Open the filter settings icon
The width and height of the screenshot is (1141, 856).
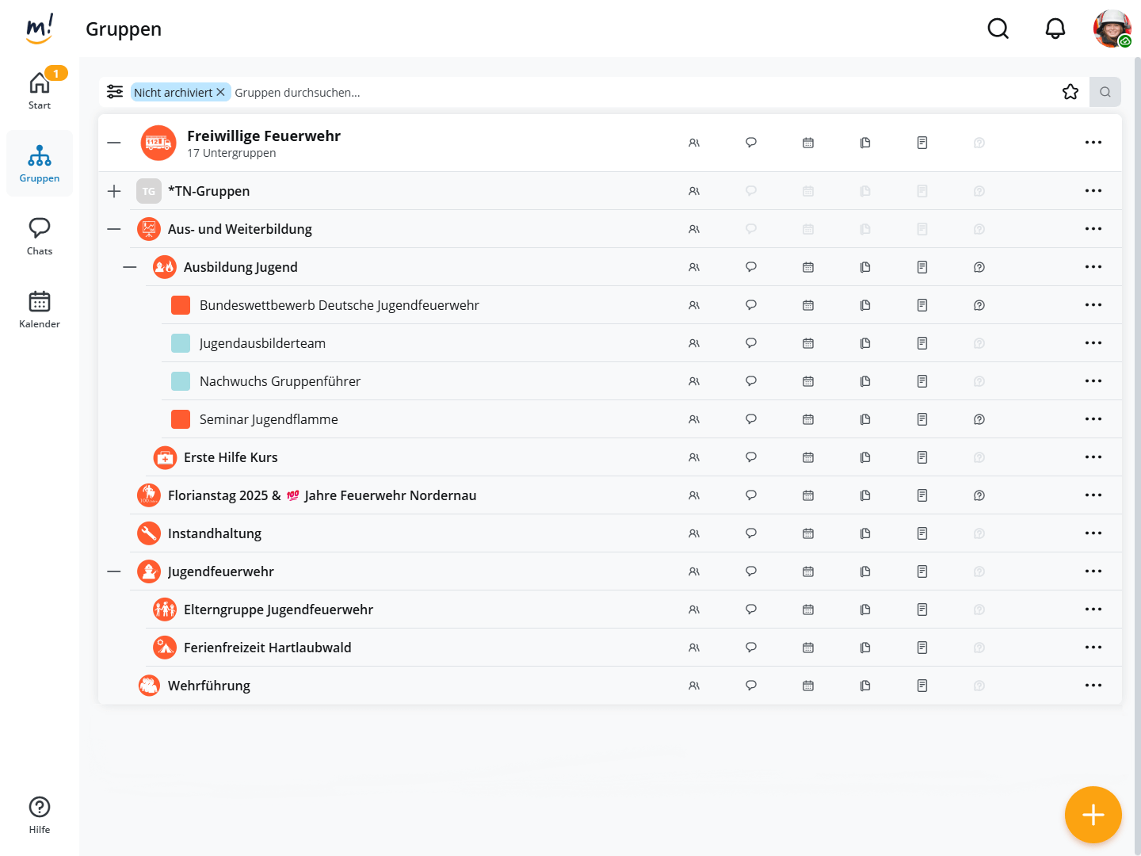115,92
